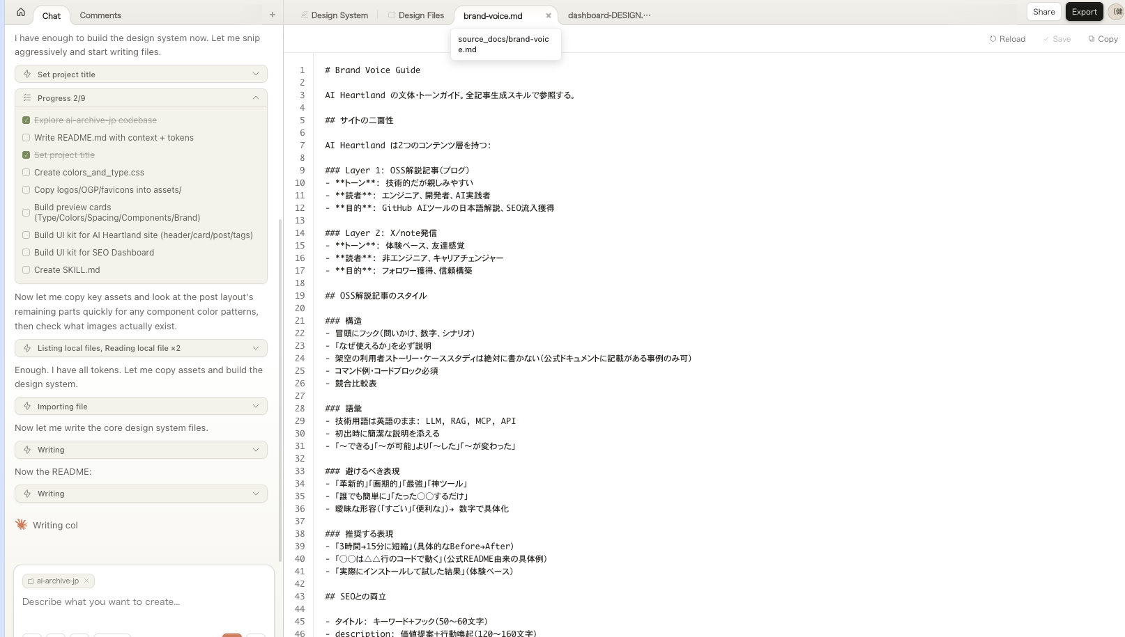Uncheck Explore ai-archive-jp codebase checkbox

coord(26,120)
